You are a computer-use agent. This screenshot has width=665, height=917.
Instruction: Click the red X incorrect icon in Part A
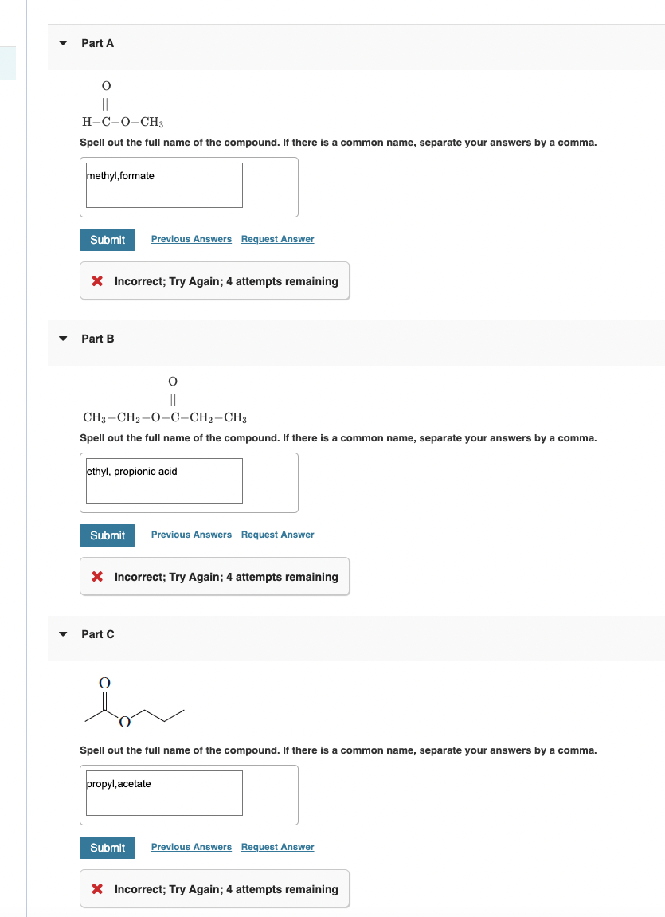coord(99,280)
